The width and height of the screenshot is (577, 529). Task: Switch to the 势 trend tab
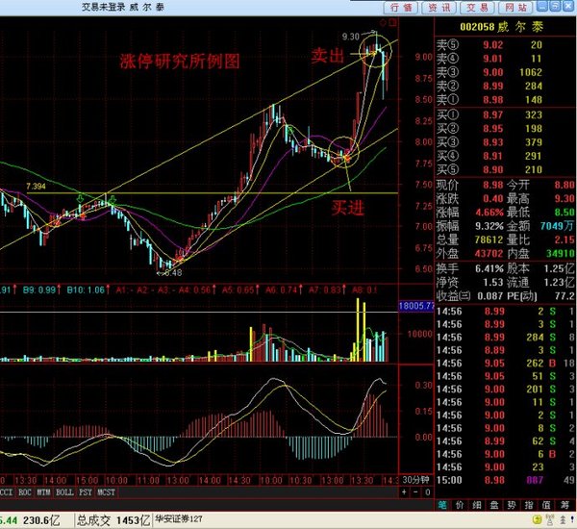pos(512,505)
